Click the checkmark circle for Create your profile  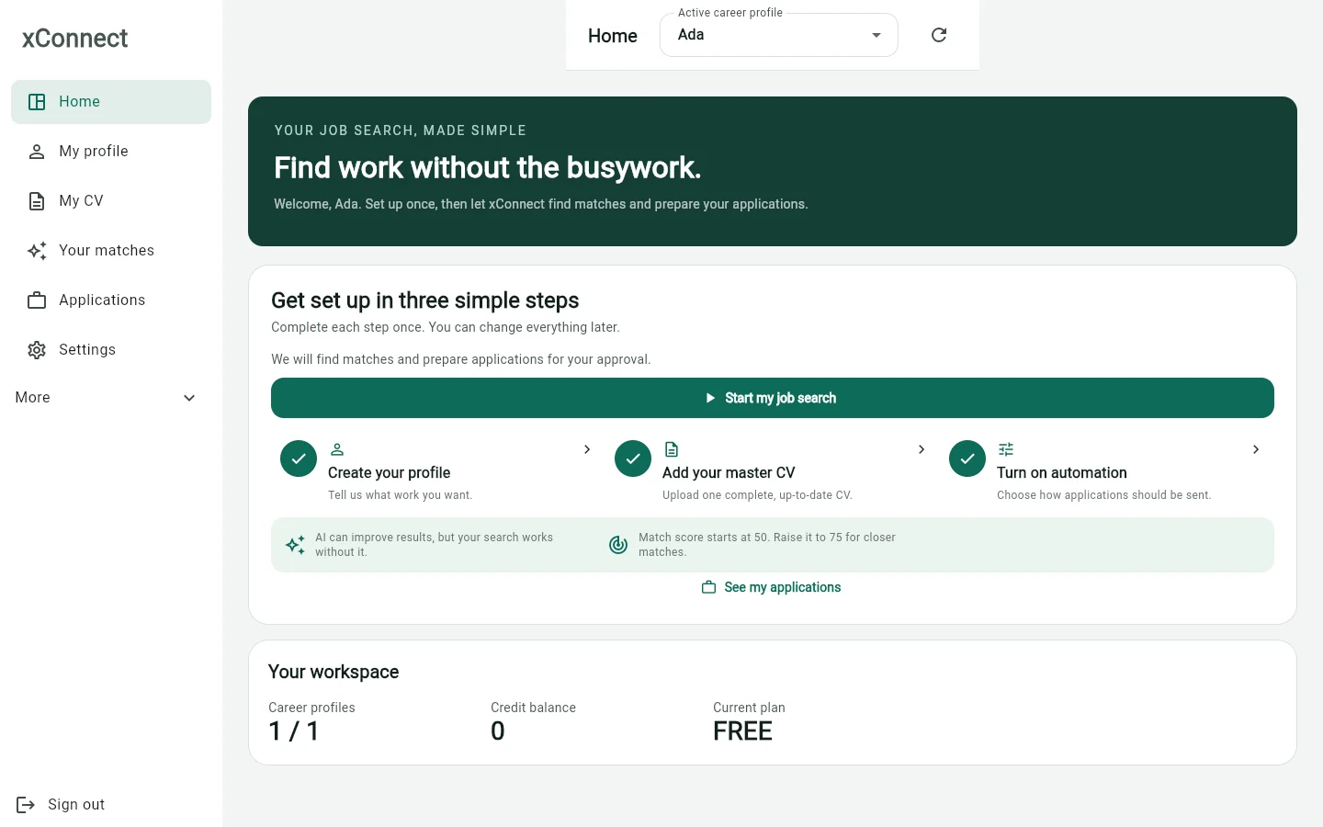(x=299, y=459)
